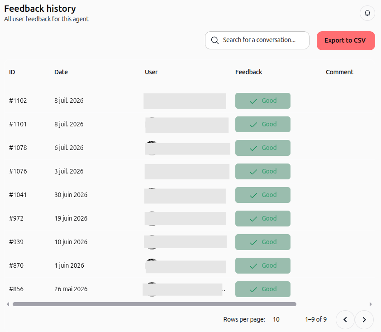Click Good badge for row #856
Screen dimensions: 381x332
(262, 289)
